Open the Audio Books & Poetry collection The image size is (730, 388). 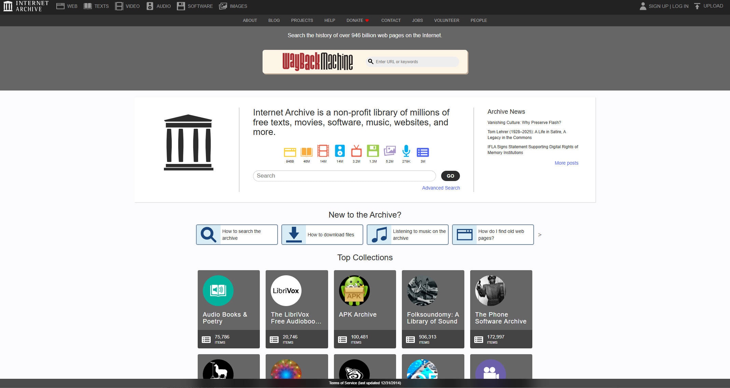229,309
